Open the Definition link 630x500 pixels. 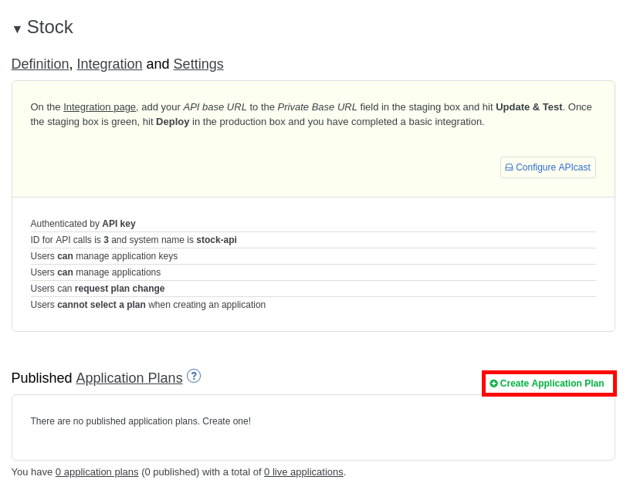click(40, 64)
